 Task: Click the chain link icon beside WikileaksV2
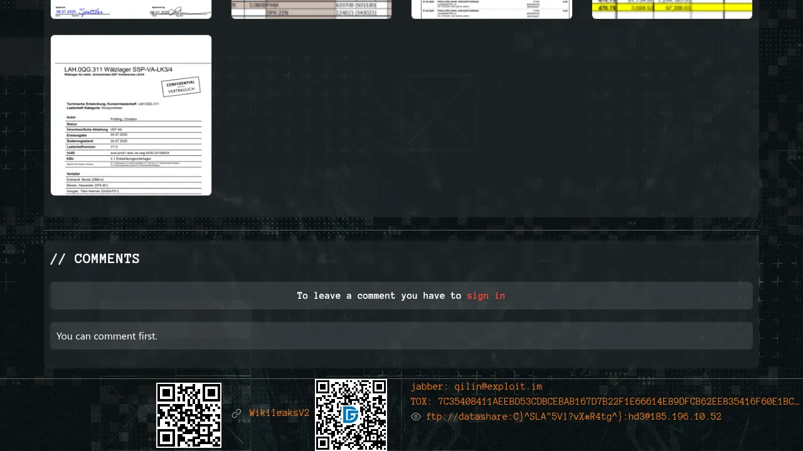(237, 413)
